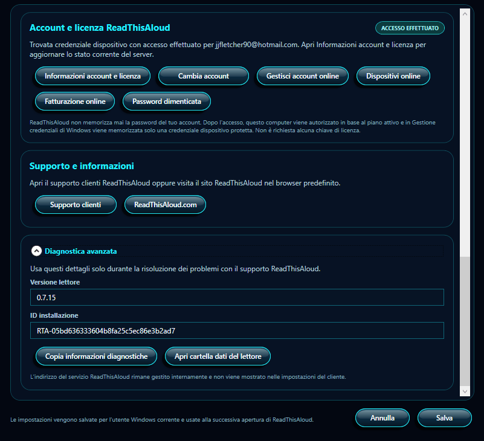
Task: Click the 'L'indirizzo del servizio' note text
Action: coord(188,377)
